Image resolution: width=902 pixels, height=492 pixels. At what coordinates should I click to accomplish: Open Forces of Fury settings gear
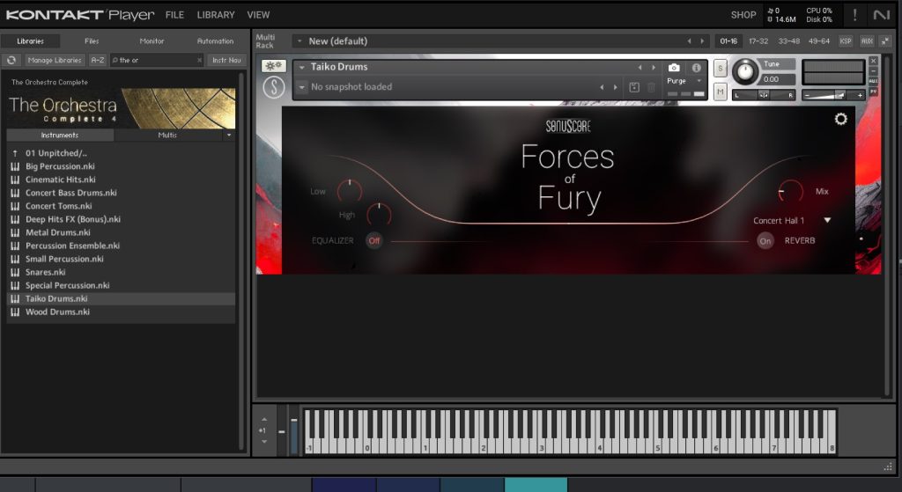tap(840, 120)
